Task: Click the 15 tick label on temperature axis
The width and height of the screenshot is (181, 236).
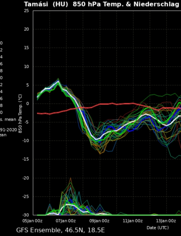Action: point(27,48)
